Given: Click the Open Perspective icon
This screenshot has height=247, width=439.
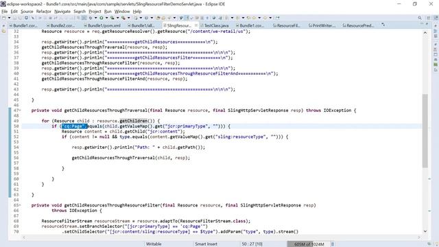Looking at the screenshot, I should pyautogui.click(x=429, y=18).
